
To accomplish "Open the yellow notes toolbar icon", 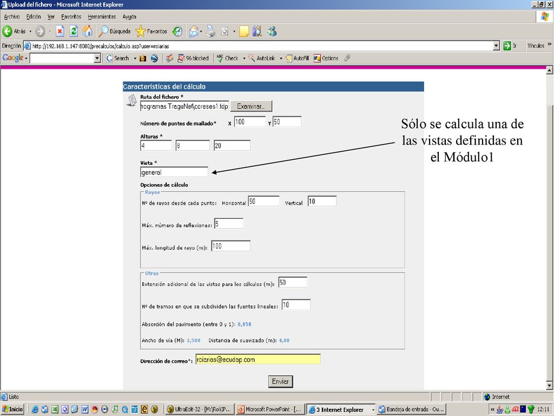I will pyautogui.click(x=244, y=31).
